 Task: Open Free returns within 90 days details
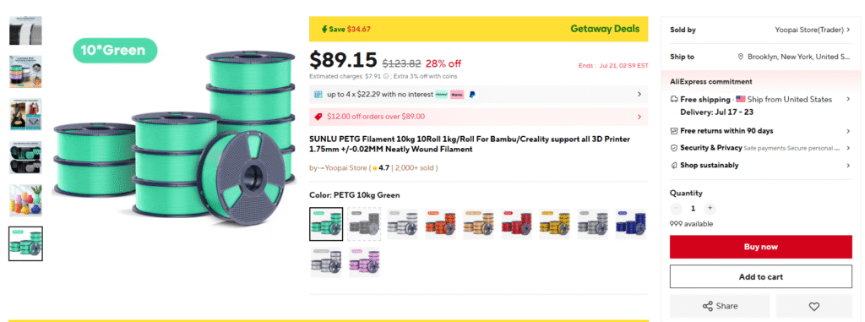760,131
